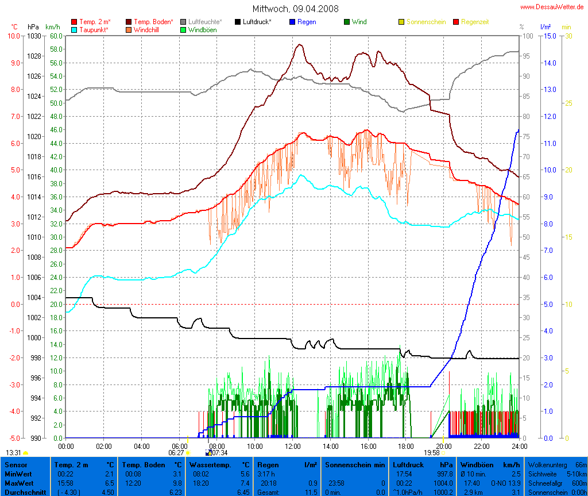Open the www.DessauWetter.de link
This screenshot has height=496, width=588.
point(552,6)
